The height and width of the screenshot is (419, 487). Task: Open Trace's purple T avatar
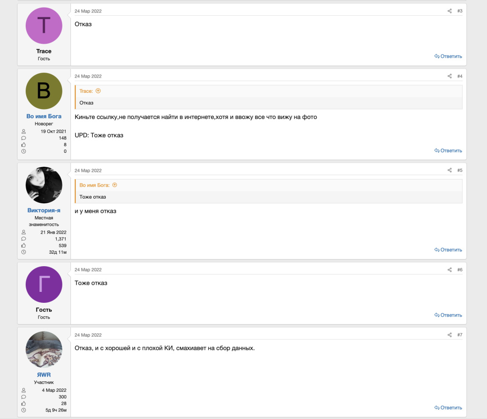(x=44, y=26)
